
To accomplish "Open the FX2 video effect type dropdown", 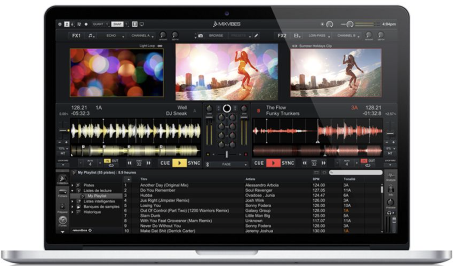I will coord(297,36).
